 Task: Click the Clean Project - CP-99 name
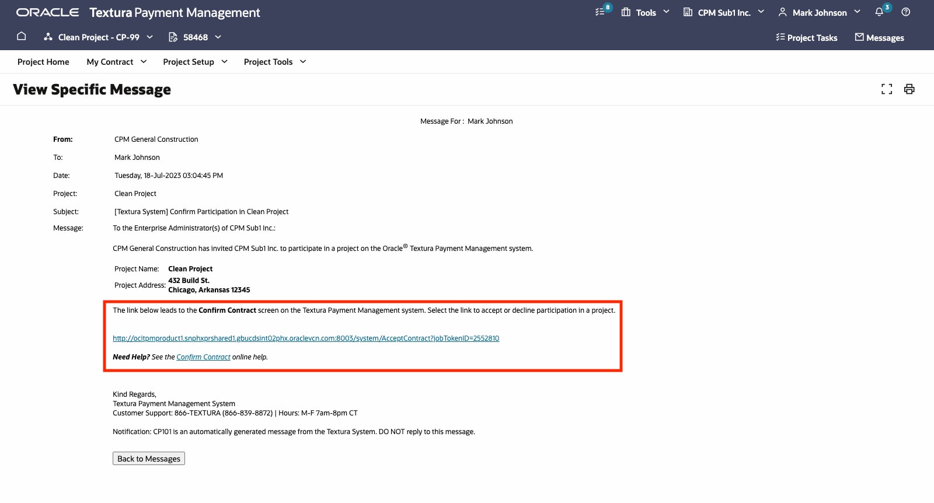click(99, 37)
